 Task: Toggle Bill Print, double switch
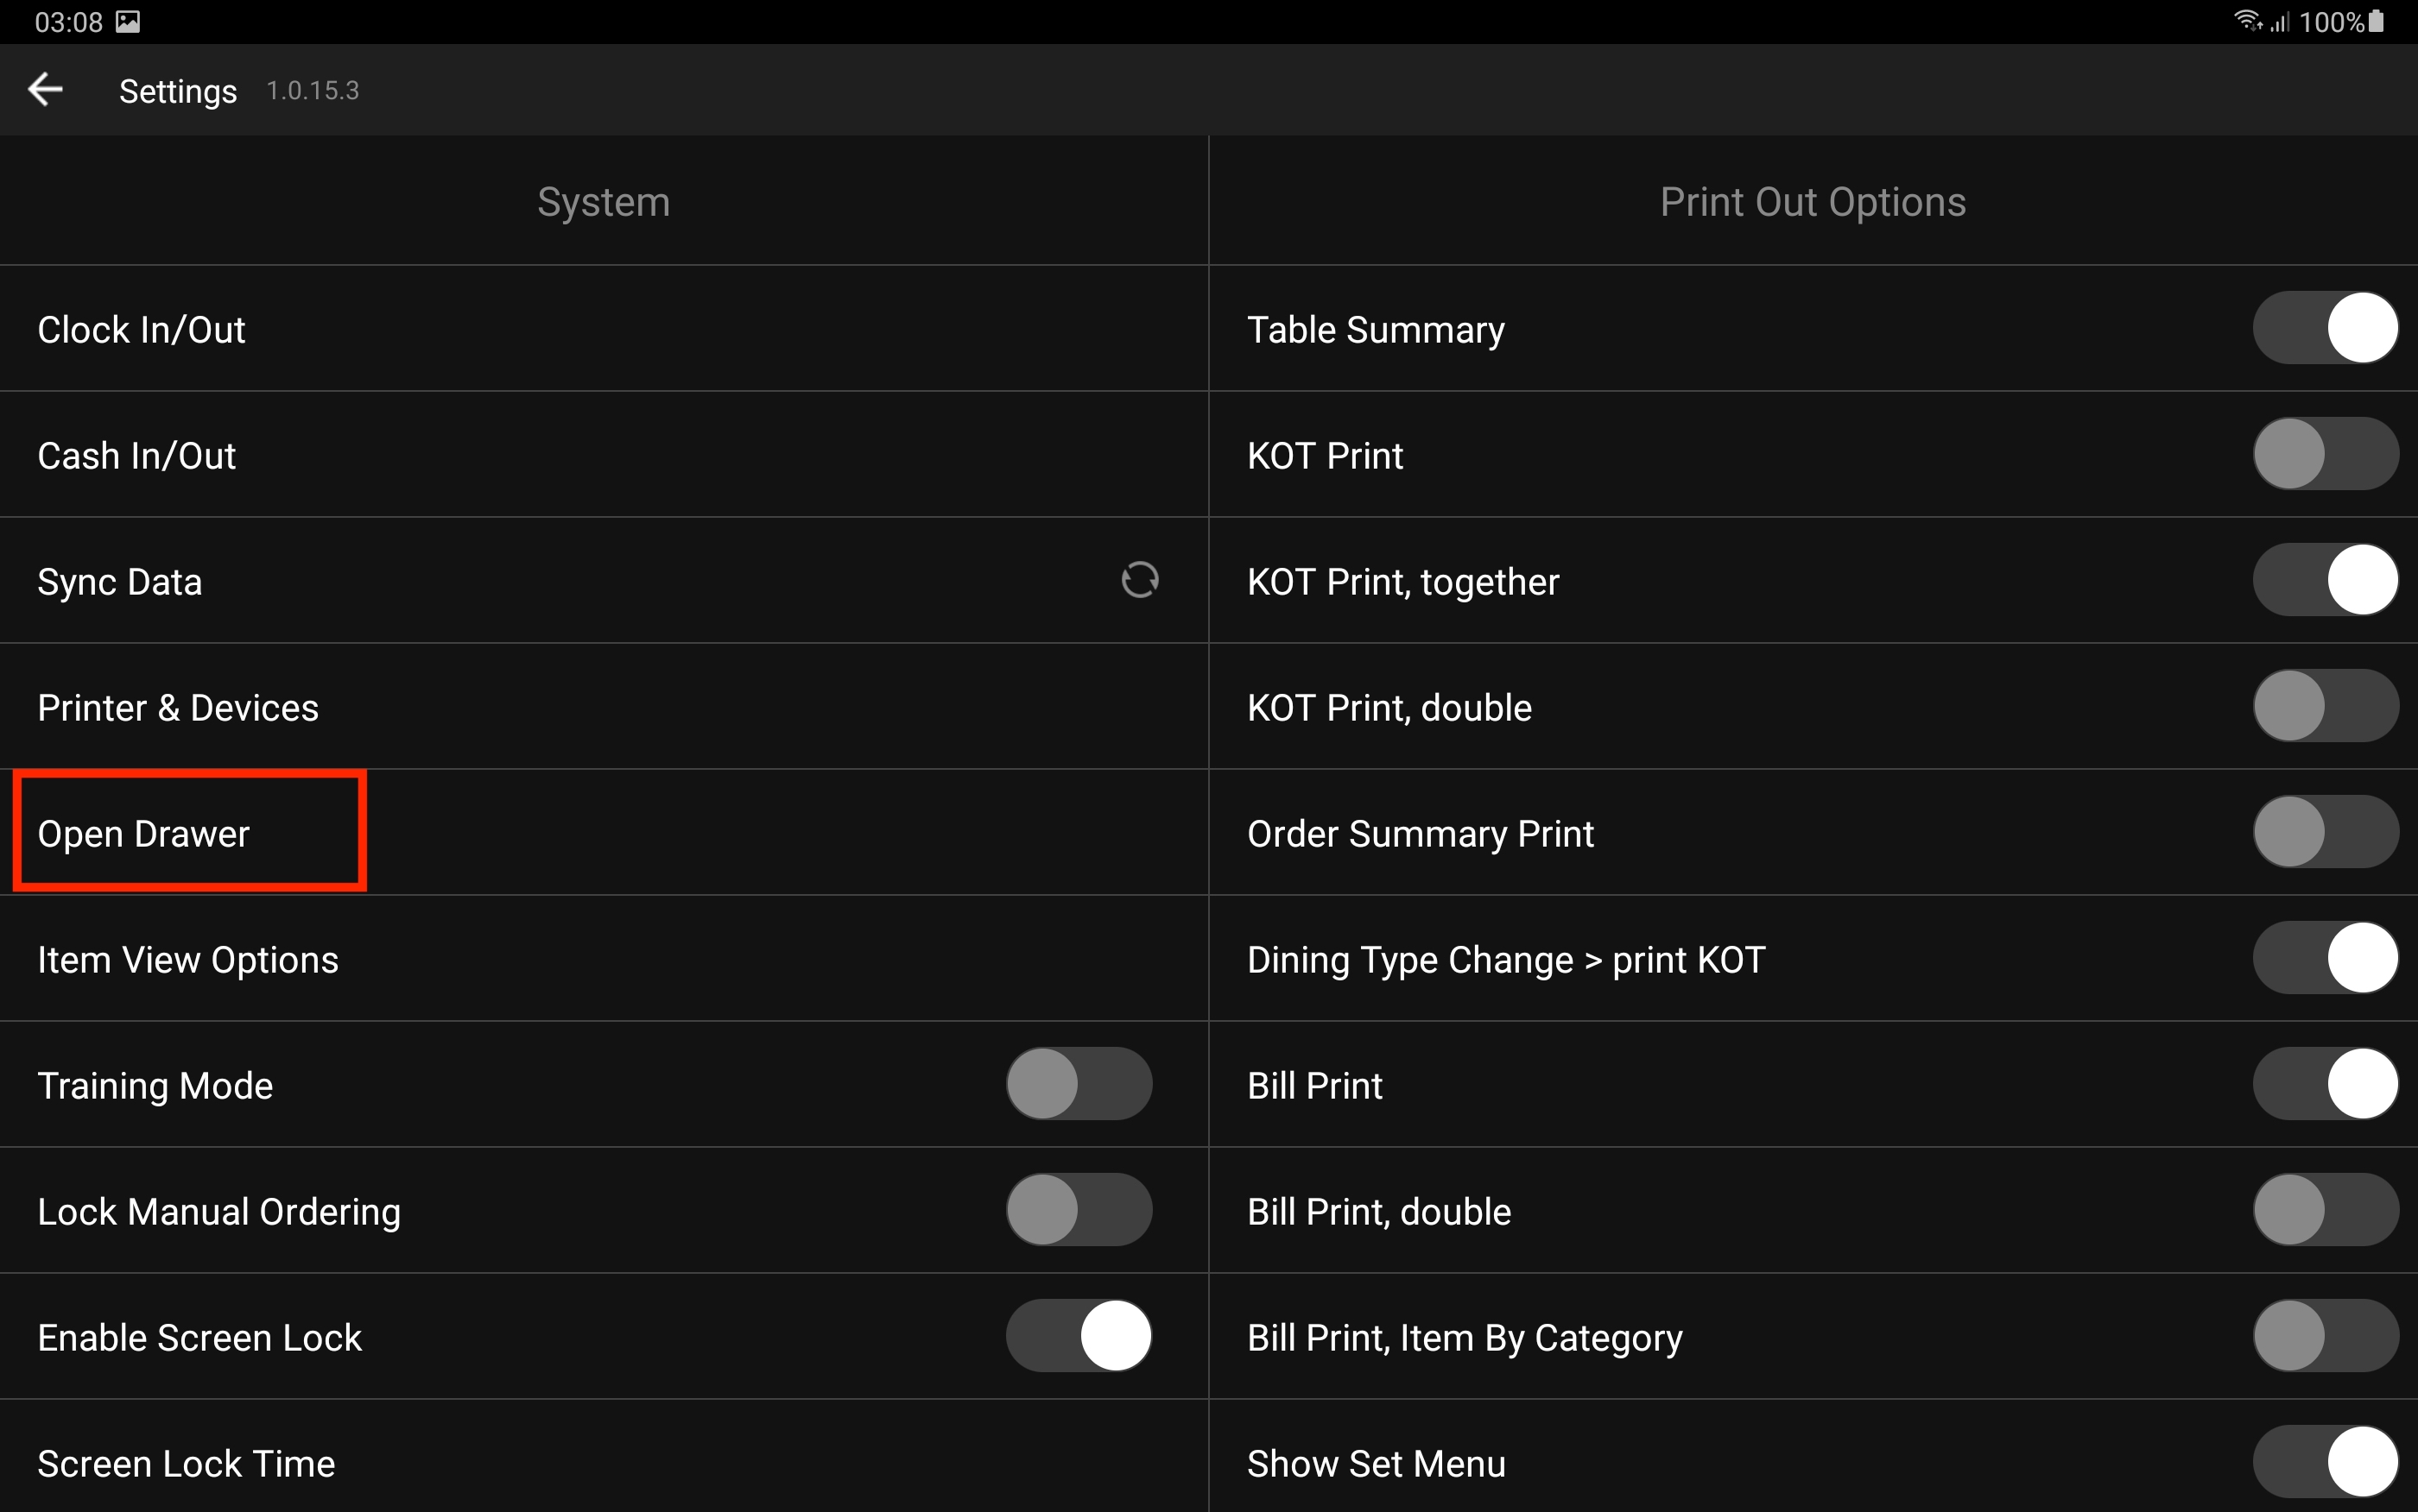pyautogui.click(x=2325, y=1210)
